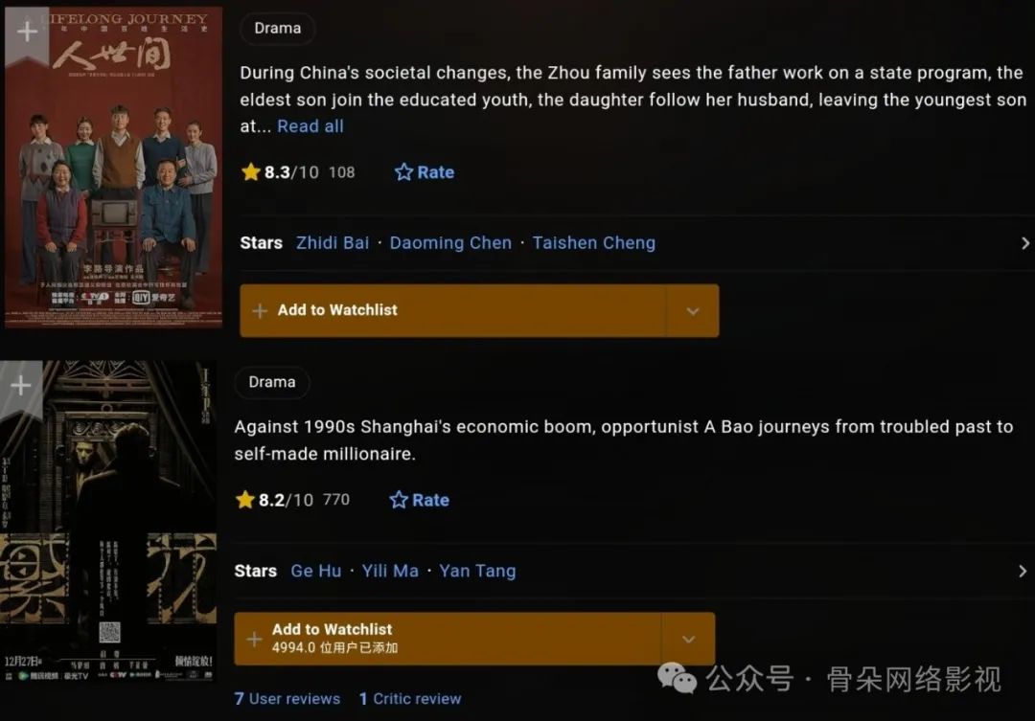The height and width of the screenshot is (721, 1035).
Task: Click the yellow star beside 8.3/10
Action: [251, 172]
